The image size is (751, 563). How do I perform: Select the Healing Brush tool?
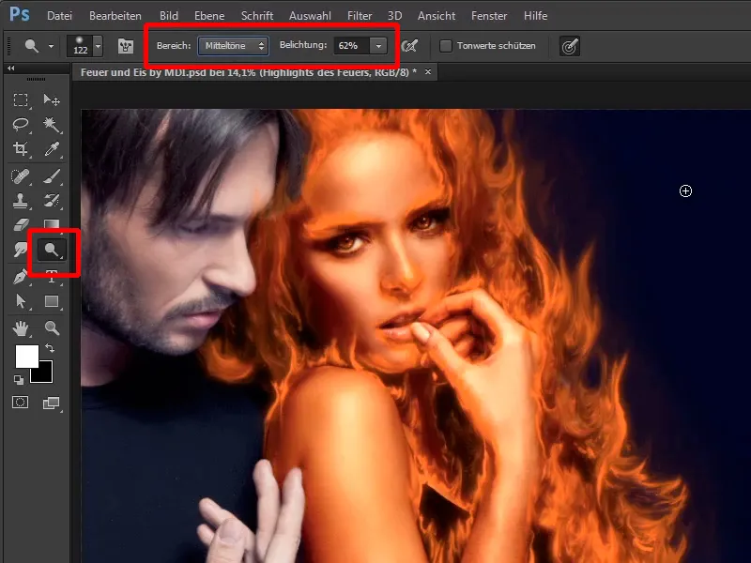20,176
